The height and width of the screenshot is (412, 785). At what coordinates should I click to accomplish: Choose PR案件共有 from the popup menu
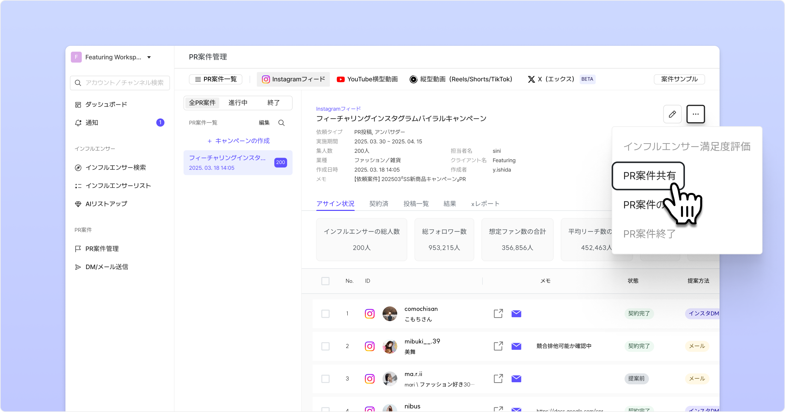coord(649,176)
